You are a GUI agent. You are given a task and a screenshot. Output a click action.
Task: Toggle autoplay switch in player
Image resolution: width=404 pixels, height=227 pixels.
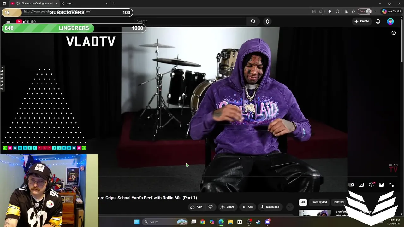[x=351, y=185]
